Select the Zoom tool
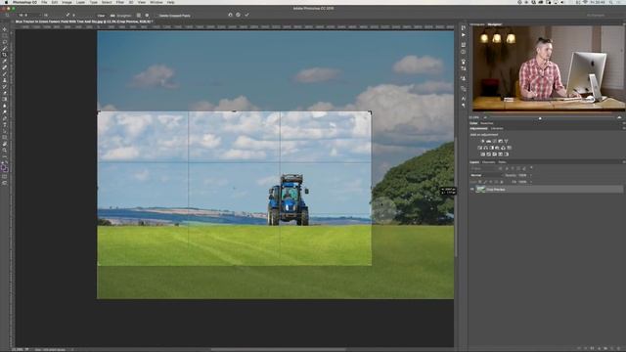626x352 pixels. click(x=5, y=151)
